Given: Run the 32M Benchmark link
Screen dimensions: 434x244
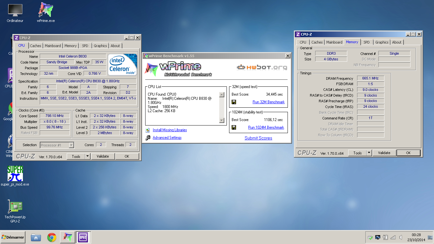Looking at the screenshot, I should (268, 102).
